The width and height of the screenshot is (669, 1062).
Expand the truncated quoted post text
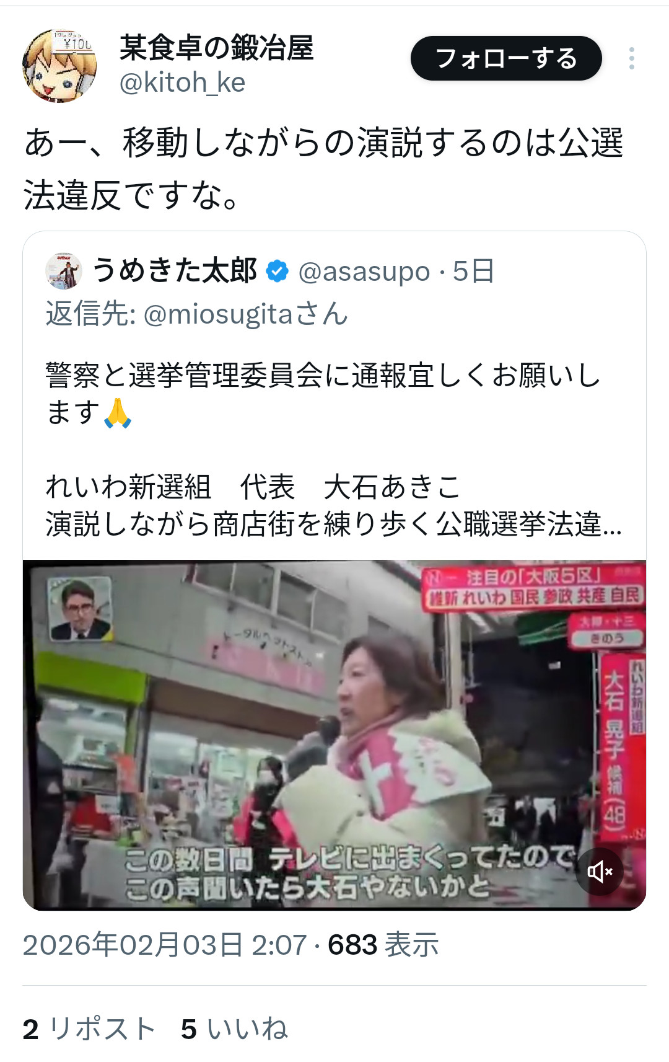point(333,524)
